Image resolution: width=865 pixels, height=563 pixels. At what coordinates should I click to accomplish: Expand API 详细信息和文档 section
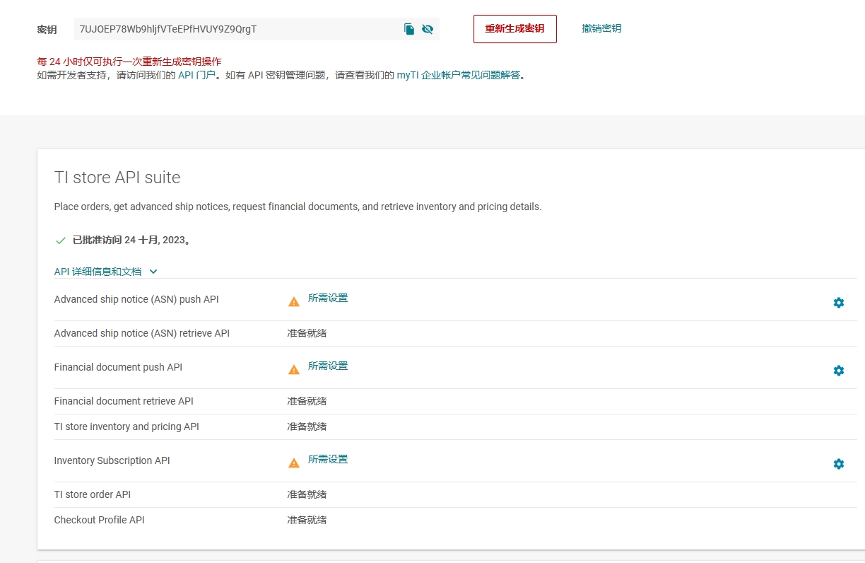pos(105,271)
